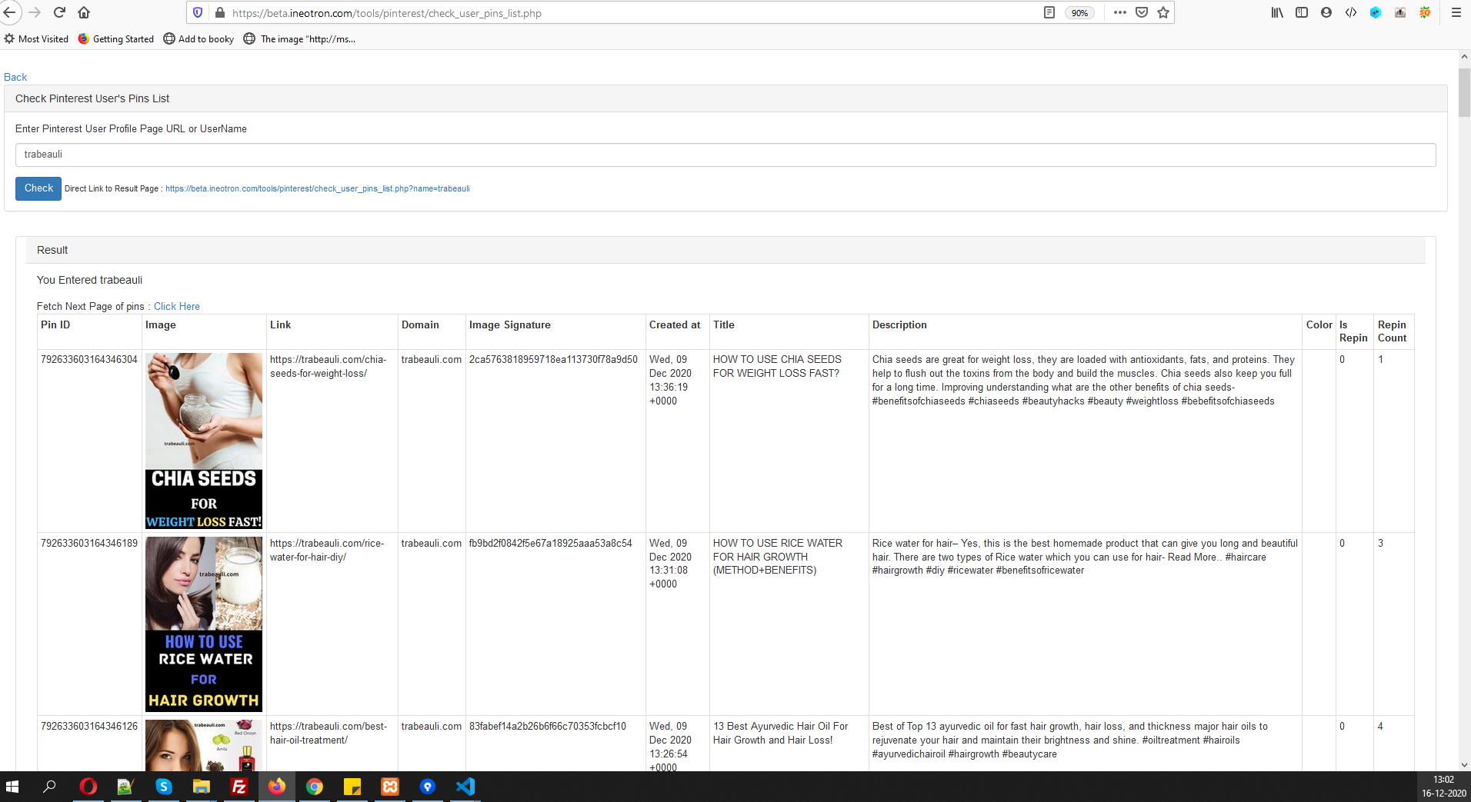Screen dimensions: 1471x802
Task: Reset the 90% zoom level badge
Action: (x=1079, y=13)
